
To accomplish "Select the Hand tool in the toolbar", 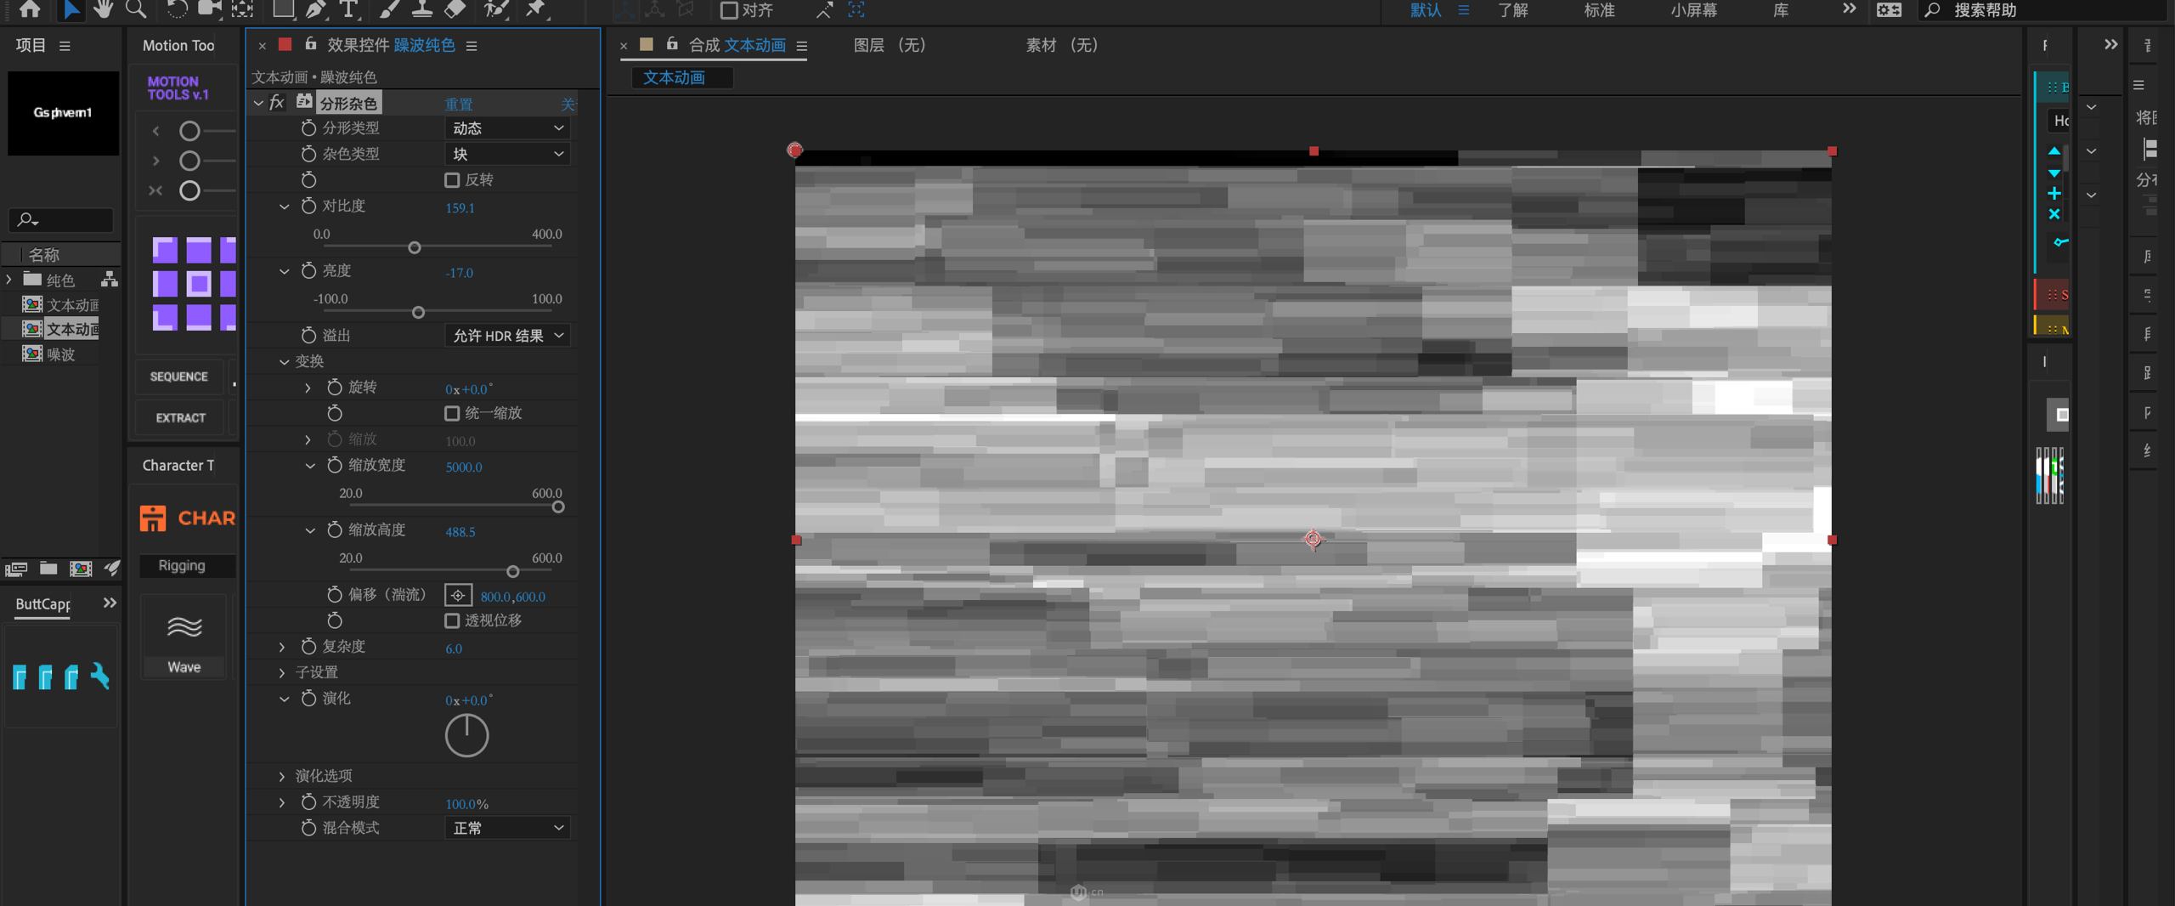I will pyautogui.click(x=103, y=9).
